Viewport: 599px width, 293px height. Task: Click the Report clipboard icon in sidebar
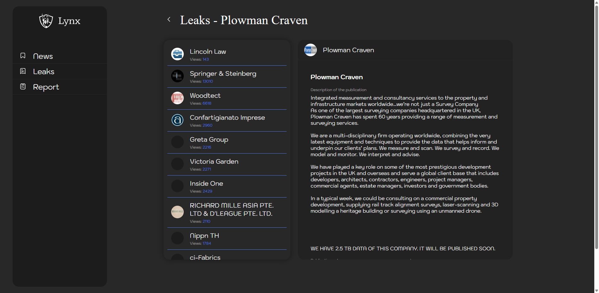23,86
